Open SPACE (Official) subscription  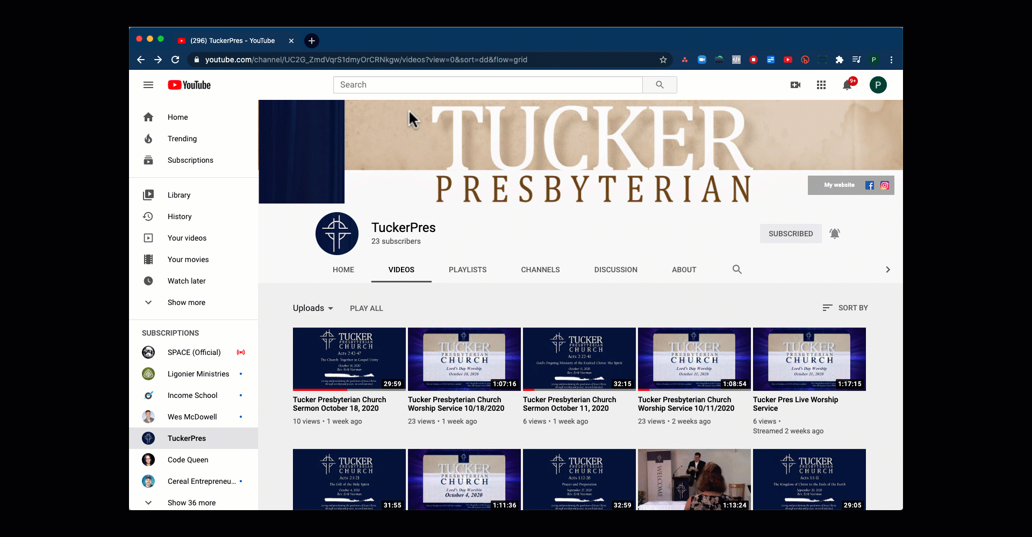click(x=193, y=352)
